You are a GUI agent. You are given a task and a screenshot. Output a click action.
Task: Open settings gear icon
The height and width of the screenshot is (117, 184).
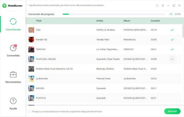tap(157, 6)
